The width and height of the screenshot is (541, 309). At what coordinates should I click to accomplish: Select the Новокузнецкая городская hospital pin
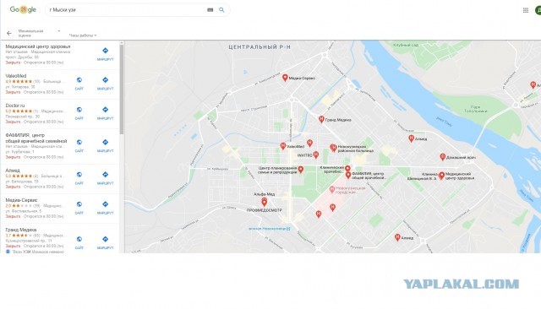[x=331, y=189]
